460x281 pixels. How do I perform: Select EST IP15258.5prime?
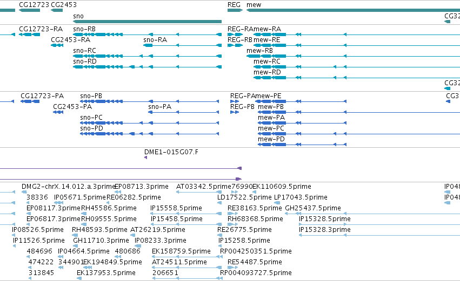click(220, 246)
